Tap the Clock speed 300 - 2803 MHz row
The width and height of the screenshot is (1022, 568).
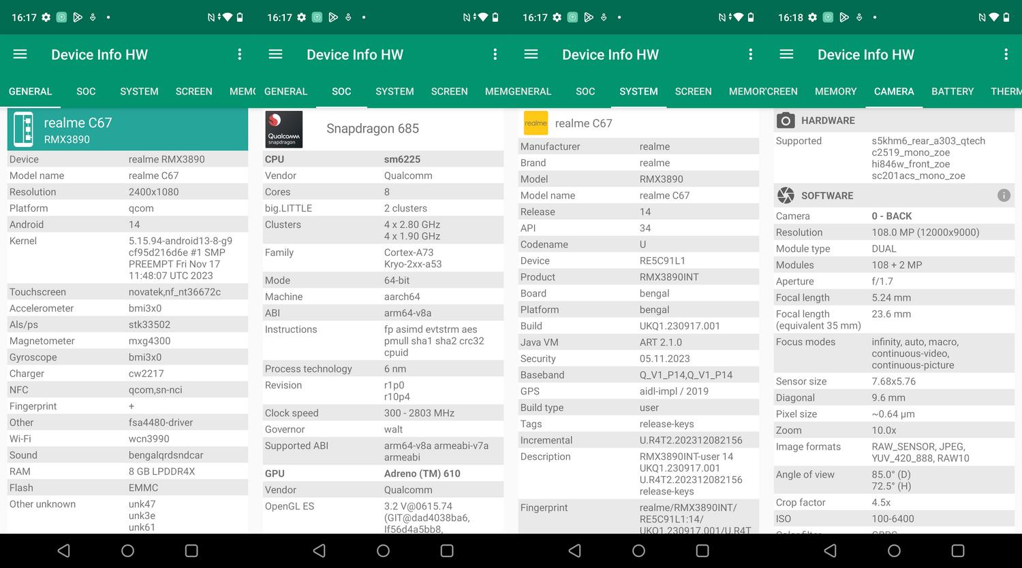(x=383, y=413)
